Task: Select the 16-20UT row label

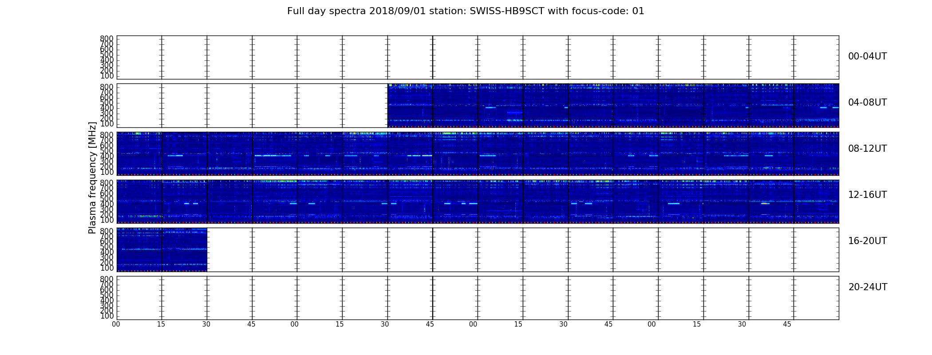Action: (x=867, y=241)
